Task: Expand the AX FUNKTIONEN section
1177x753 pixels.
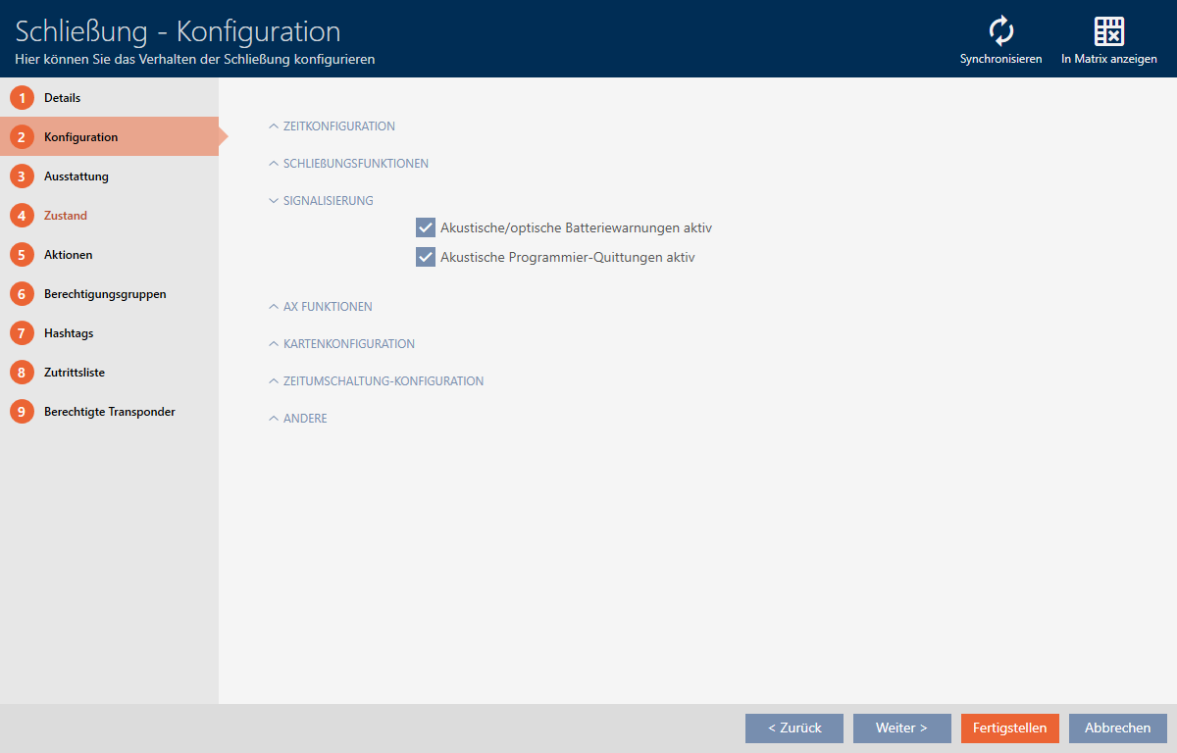Action: (327, 307)
